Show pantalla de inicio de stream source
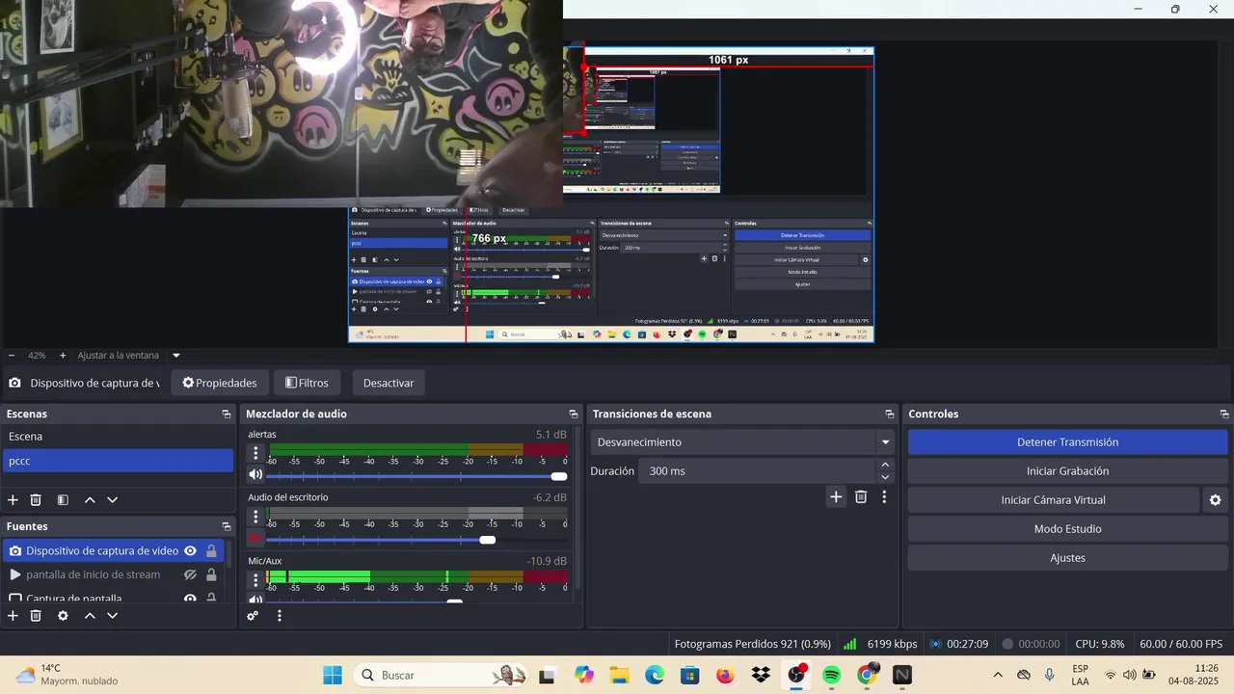 (191, 574)
